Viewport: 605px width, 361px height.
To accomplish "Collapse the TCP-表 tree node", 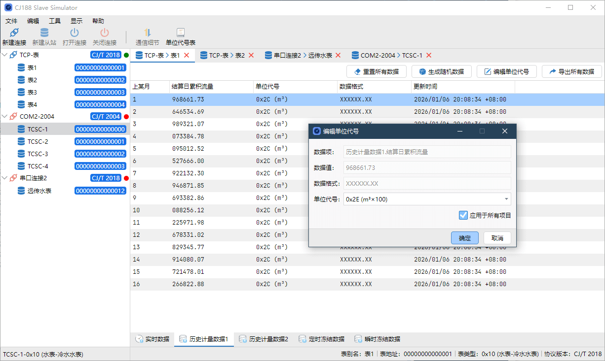I will click(5, 55).
